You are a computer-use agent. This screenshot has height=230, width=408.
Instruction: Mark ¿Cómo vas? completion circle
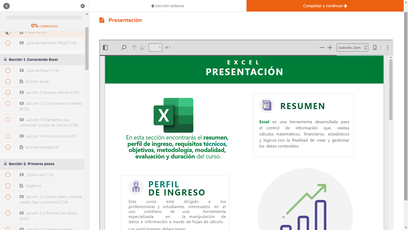(8, 175)
